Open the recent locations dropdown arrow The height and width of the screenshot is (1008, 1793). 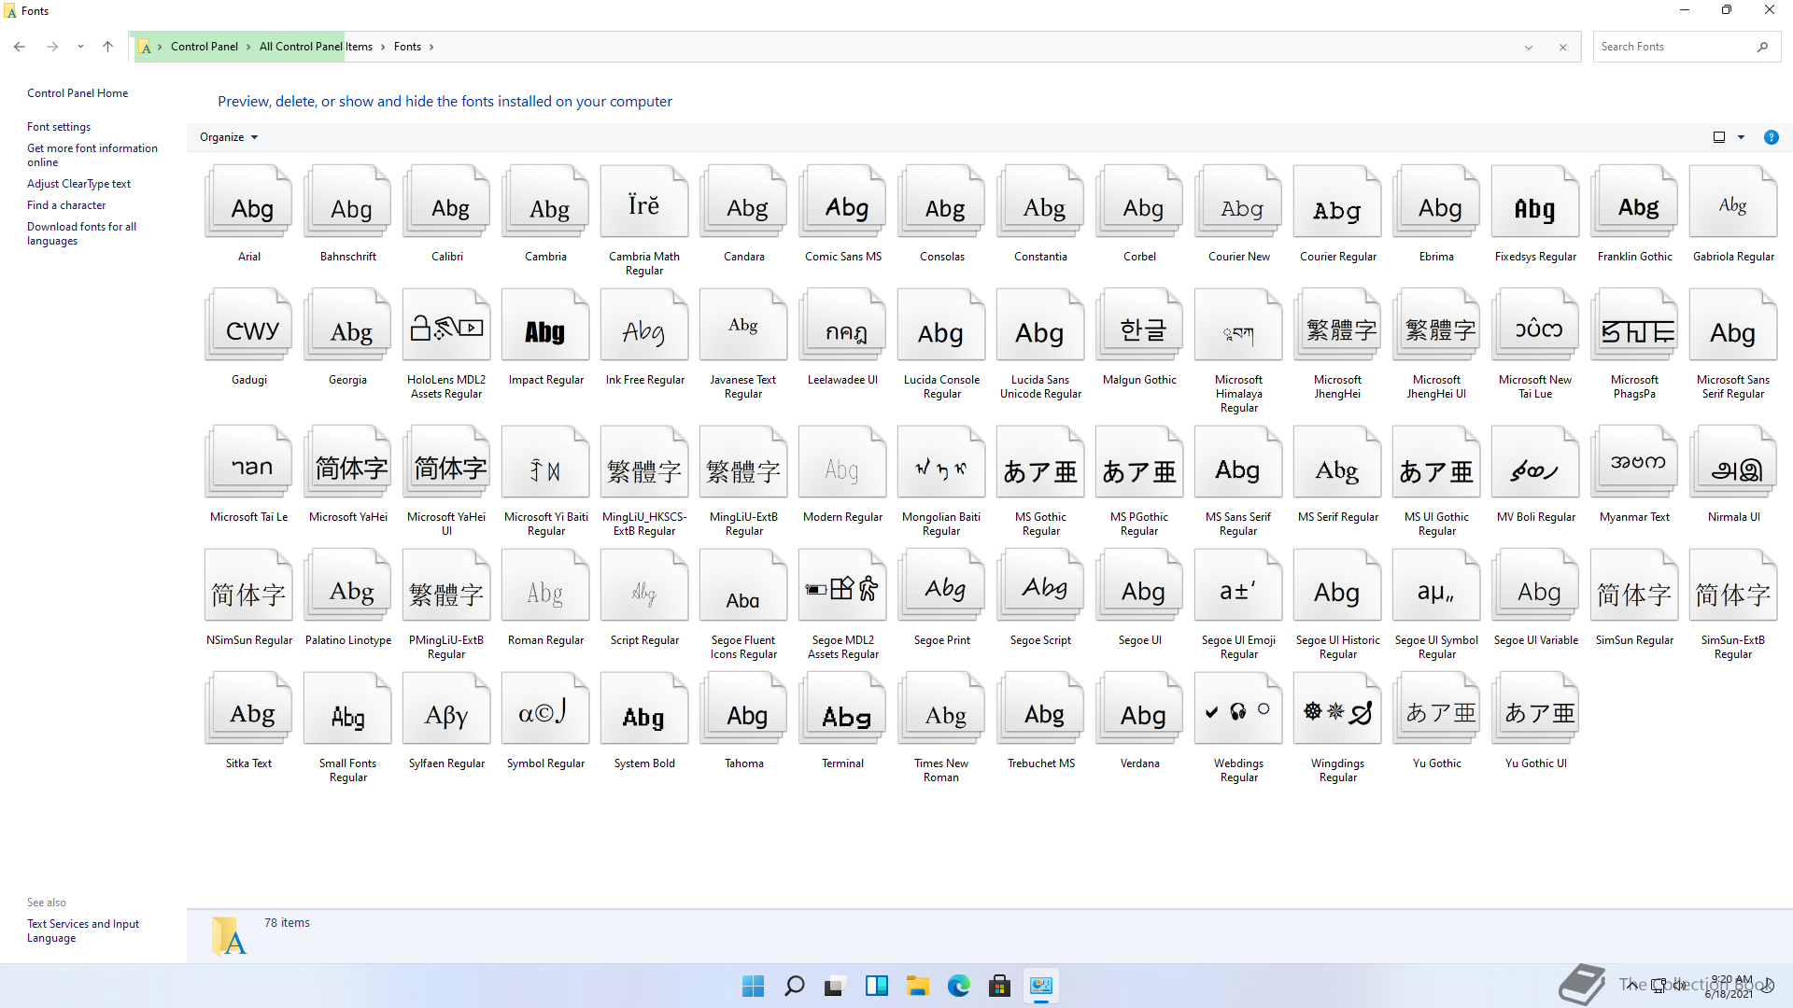tap(80, 47)
